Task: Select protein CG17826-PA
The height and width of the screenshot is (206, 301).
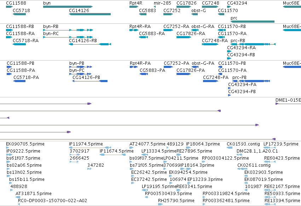Action: click(184, 74)
